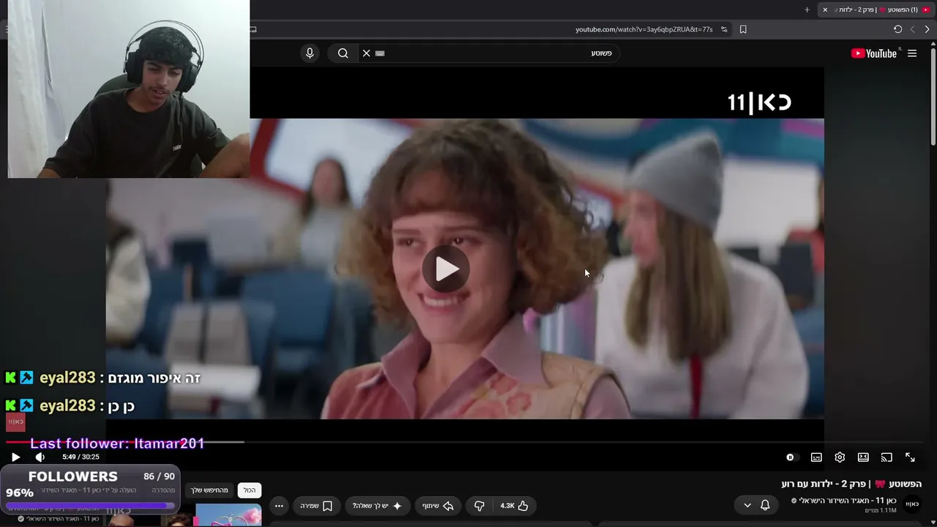Save the video with שמירה button
Screen dimensions: 937x527
tap(316, 506)
